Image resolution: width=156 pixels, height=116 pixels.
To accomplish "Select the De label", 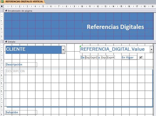I will 83,57.
